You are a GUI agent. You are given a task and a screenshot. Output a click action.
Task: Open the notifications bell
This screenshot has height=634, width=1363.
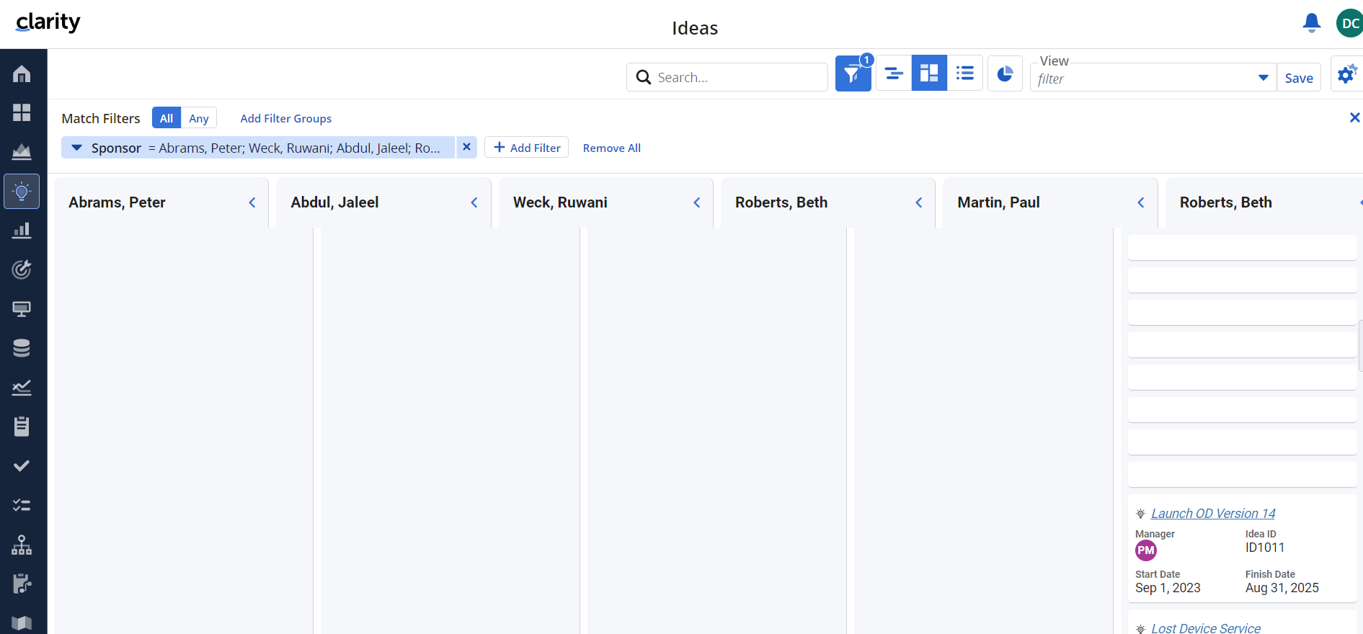coord(1311,23)
